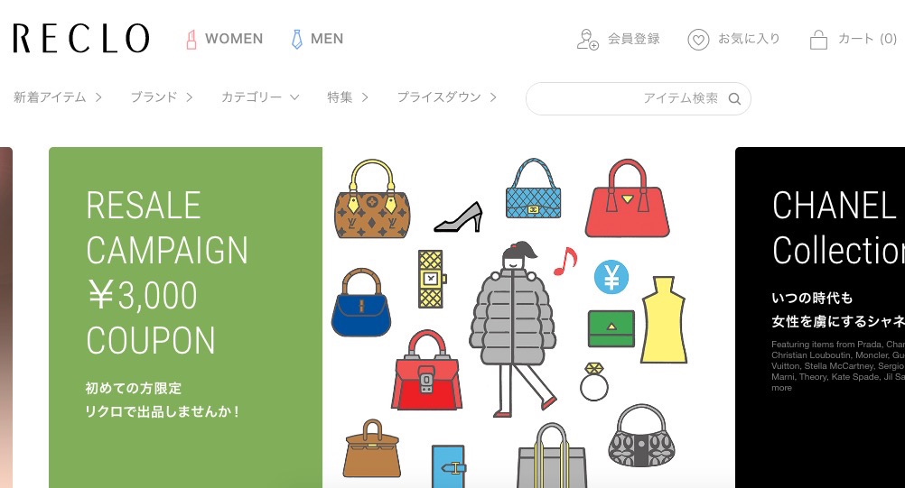Click into the アイテム検索 search field

(x=639, y=98)
